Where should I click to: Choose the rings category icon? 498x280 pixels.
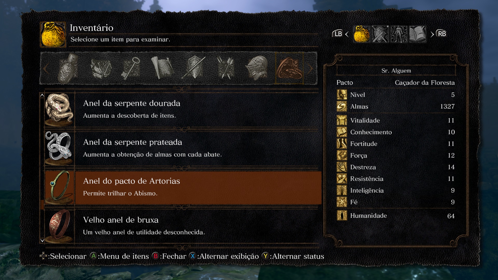click(289, 68)
